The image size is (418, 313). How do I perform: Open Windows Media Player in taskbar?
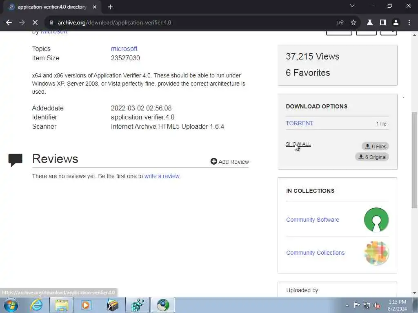tap(86, 305)
